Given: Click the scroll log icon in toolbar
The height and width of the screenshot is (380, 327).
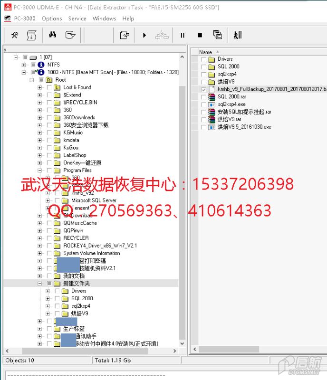Looking at the screenshot, I should (32, 35).
